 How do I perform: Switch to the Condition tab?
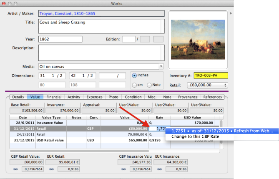point(133,97)
